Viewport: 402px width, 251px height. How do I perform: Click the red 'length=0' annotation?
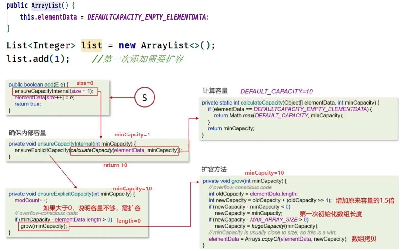(x=129, y=221)
